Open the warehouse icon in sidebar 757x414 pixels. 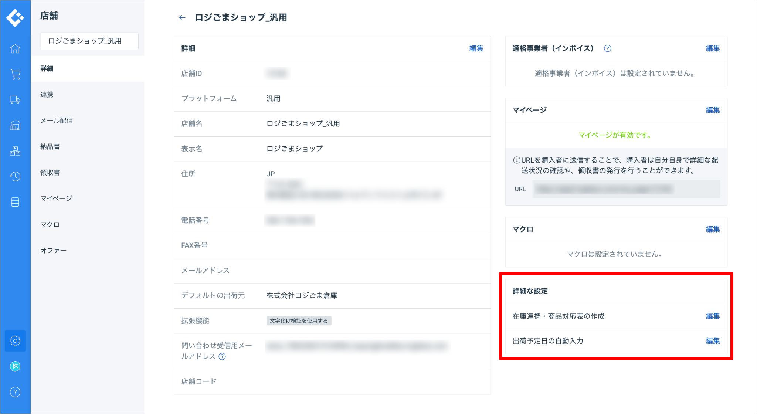pyautogui.click(x=15, y=126)
